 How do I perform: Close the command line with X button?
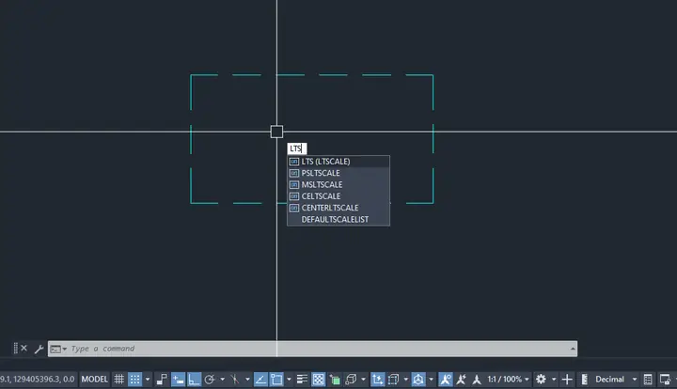[x=24, y=348]
